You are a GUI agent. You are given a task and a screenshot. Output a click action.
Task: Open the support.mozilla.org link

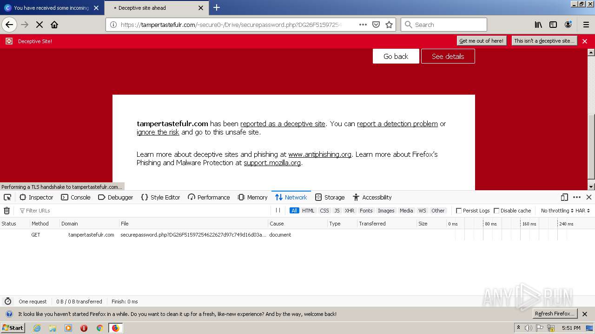pyautogui.click(x=272, y=163)
